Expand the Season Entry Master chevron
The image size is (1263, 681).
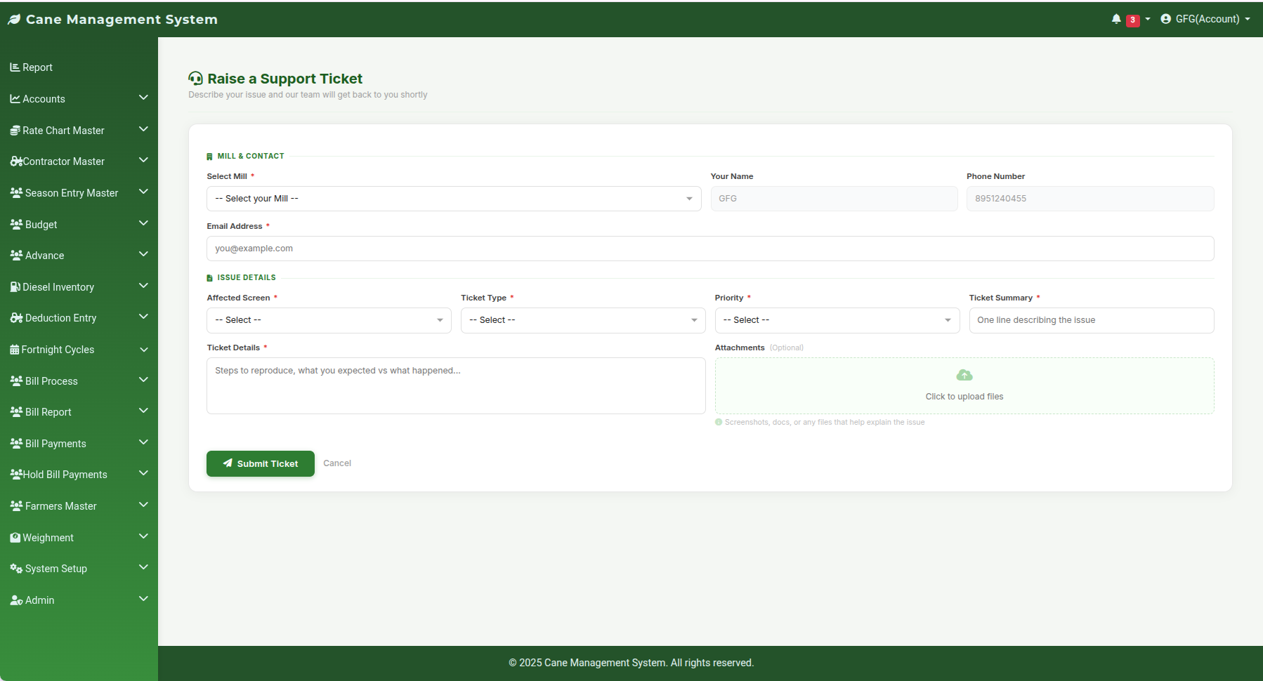coord(143,192)
